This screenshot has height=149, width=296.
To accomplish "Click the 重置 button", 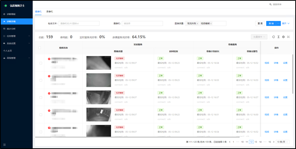I will pyautogui.click(x=260, y=23).
